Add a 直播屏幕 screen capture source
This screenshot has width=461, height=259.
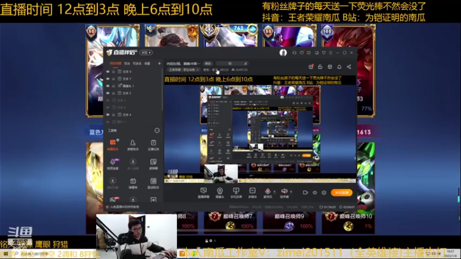coord(203,193)
